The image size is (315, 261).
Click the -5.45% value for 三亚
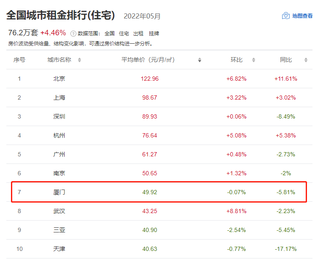[x=286, y=230]
